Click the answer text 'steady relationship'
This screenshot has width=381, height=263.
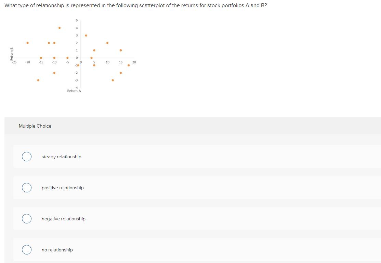pyautogui.click(x=61, y=157)
